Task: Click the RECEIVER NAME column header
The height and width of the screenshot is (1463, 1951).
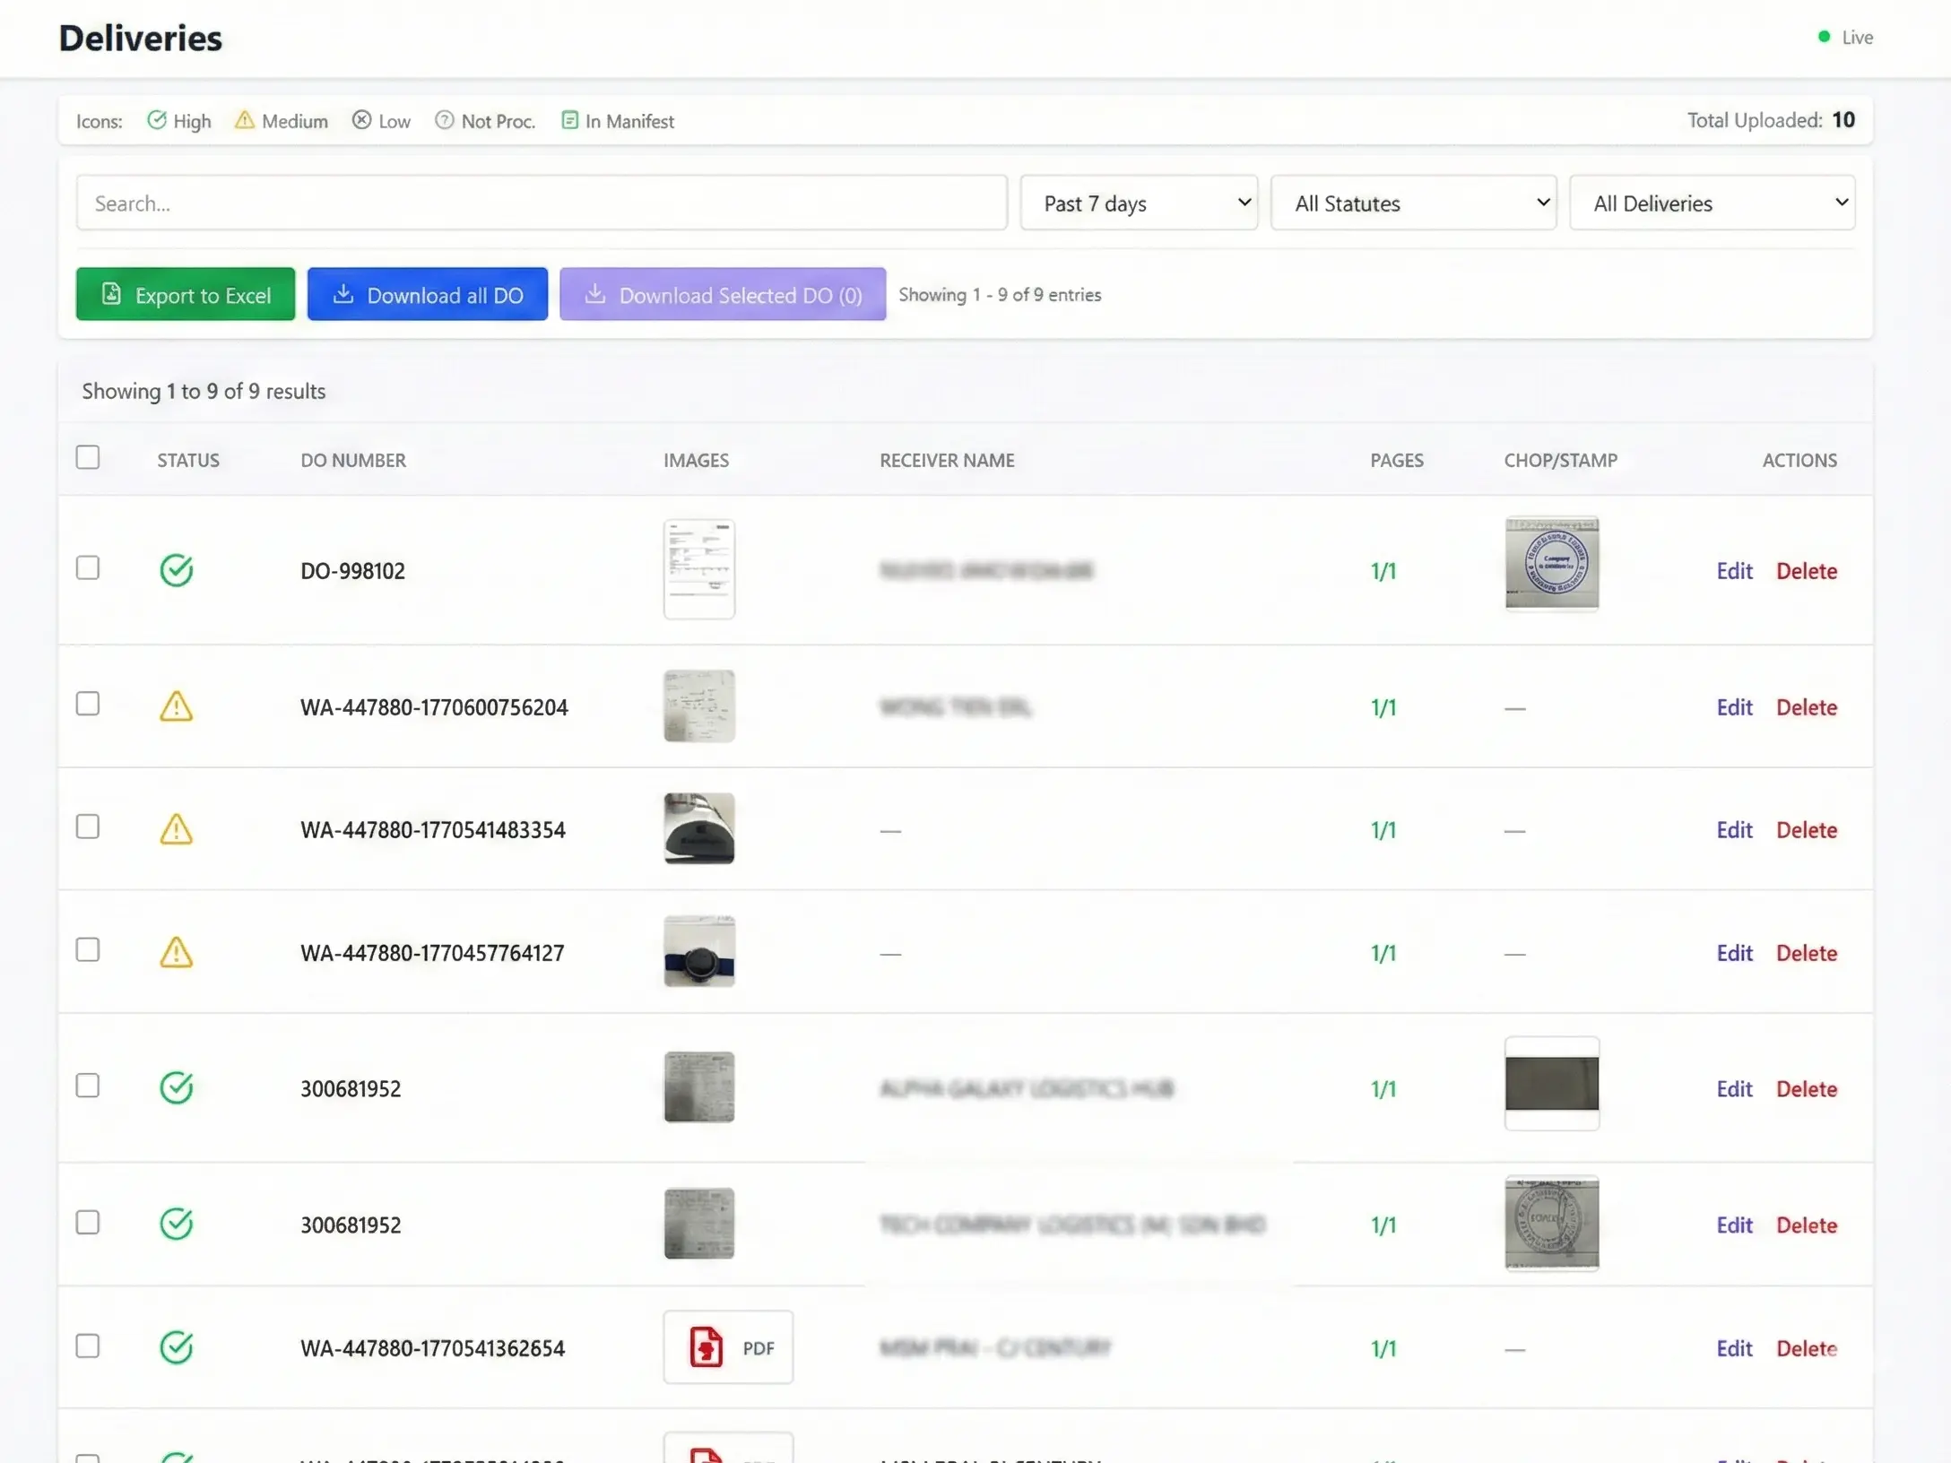Action: pyautogui.click(x=947, y=460)
